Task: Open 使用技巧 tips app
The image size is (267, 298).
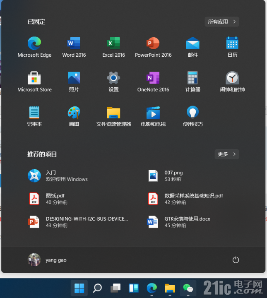Action: click(193, 116)
